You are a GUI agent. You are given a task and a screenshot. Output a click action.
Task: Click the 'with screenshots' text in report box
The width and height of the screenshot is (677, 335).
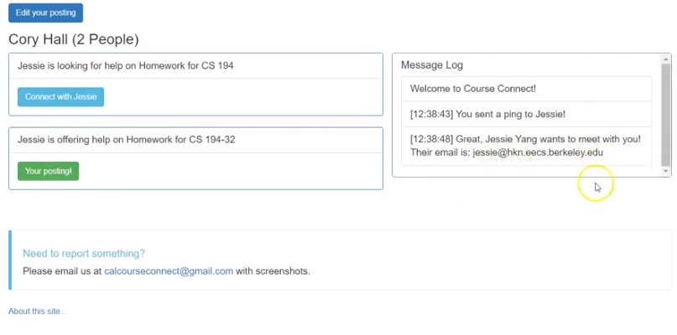(273, 271)
